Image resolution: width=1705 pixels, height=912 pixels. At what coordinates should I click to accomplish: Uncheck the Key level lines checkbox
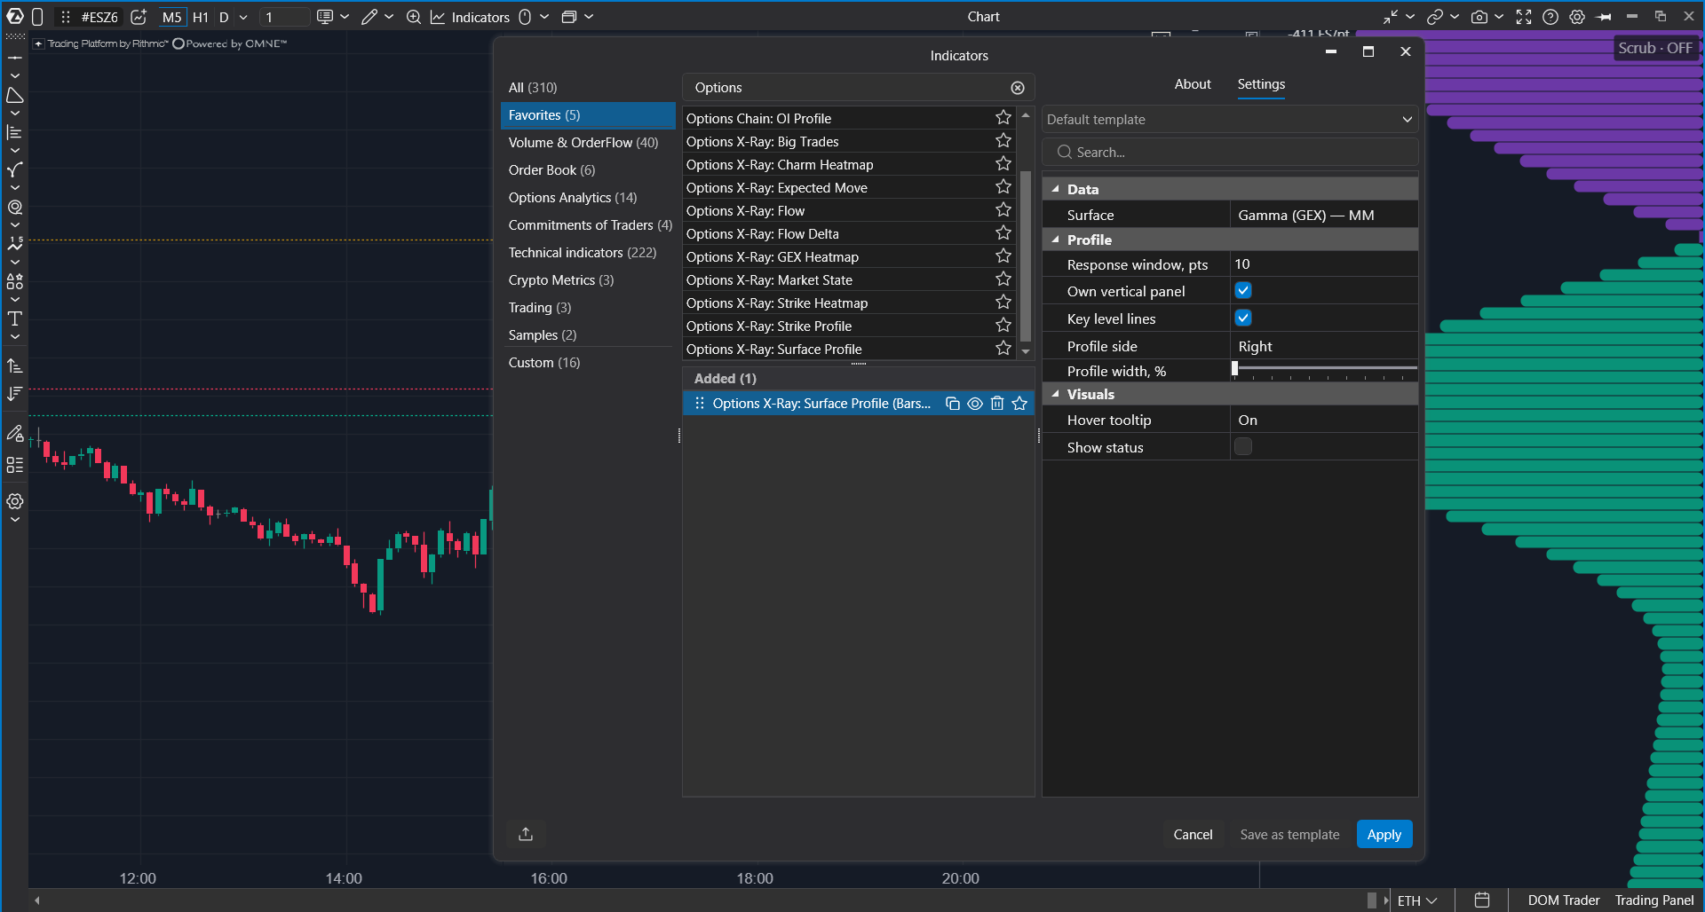pos(1243,318)
